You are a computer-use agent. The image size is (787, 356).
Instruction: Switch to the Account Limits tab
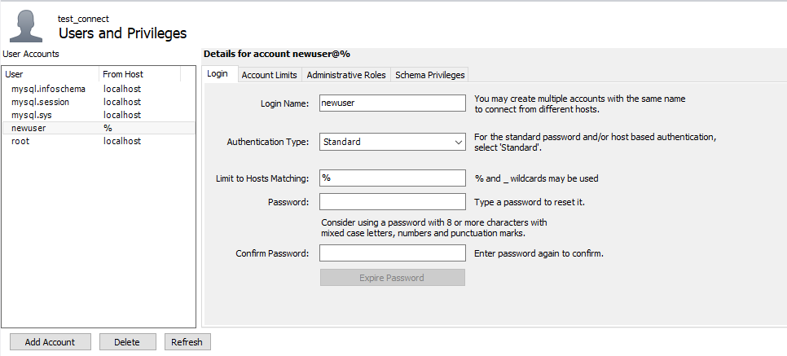[x=270, y=75]
